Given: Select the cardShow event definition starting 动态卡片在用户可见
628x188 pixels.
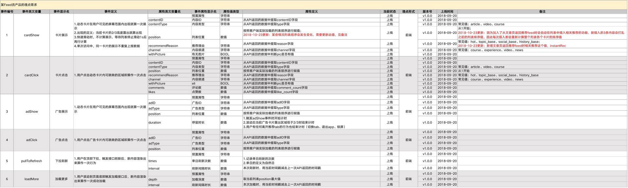Looking at the screenshot, I should (111, 35).
